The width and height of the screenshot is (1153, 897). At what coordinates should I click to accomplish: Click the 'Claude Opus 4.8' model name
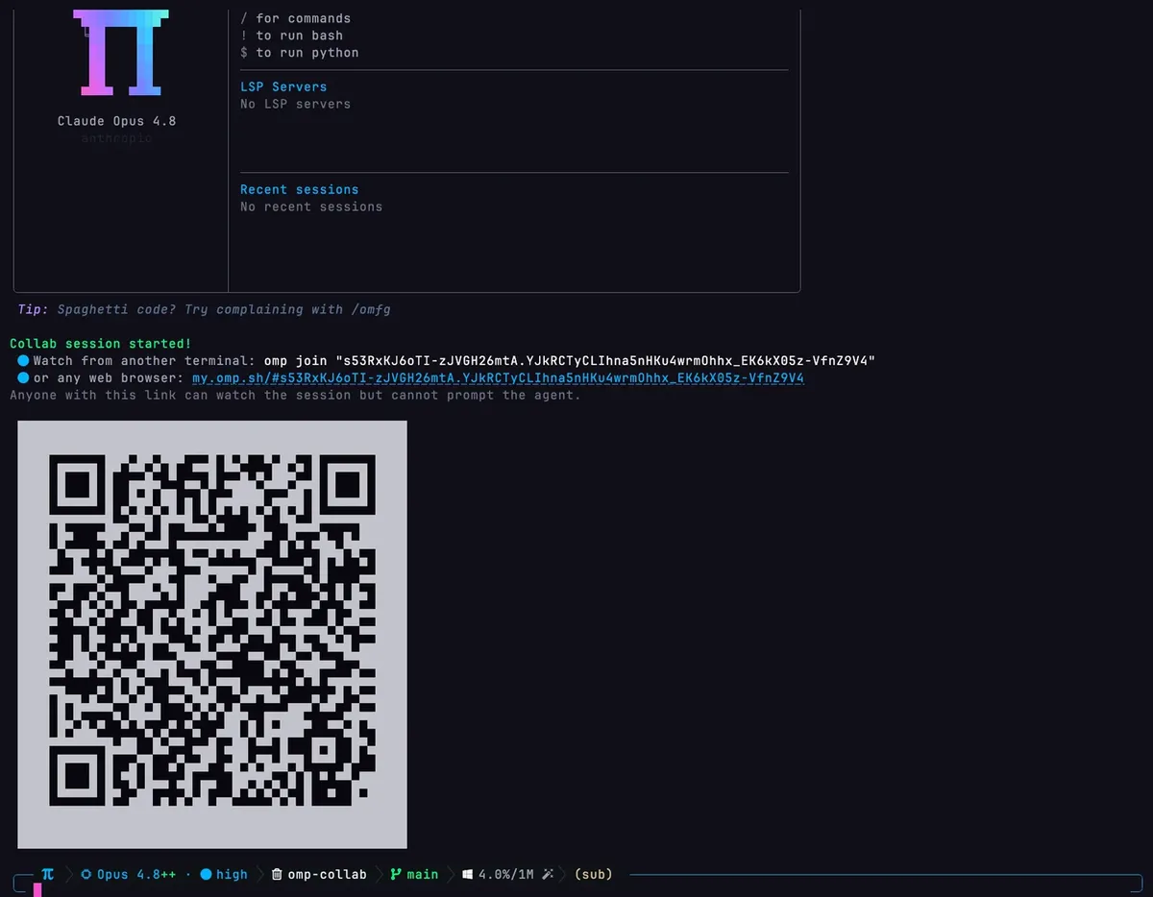point(116,121)
